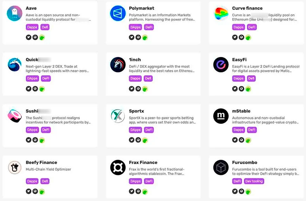Select the DeFi tag on Polymarket card
Image resolution: width=306 pixels, height=201 pixels.
click(x=149, y=27)
